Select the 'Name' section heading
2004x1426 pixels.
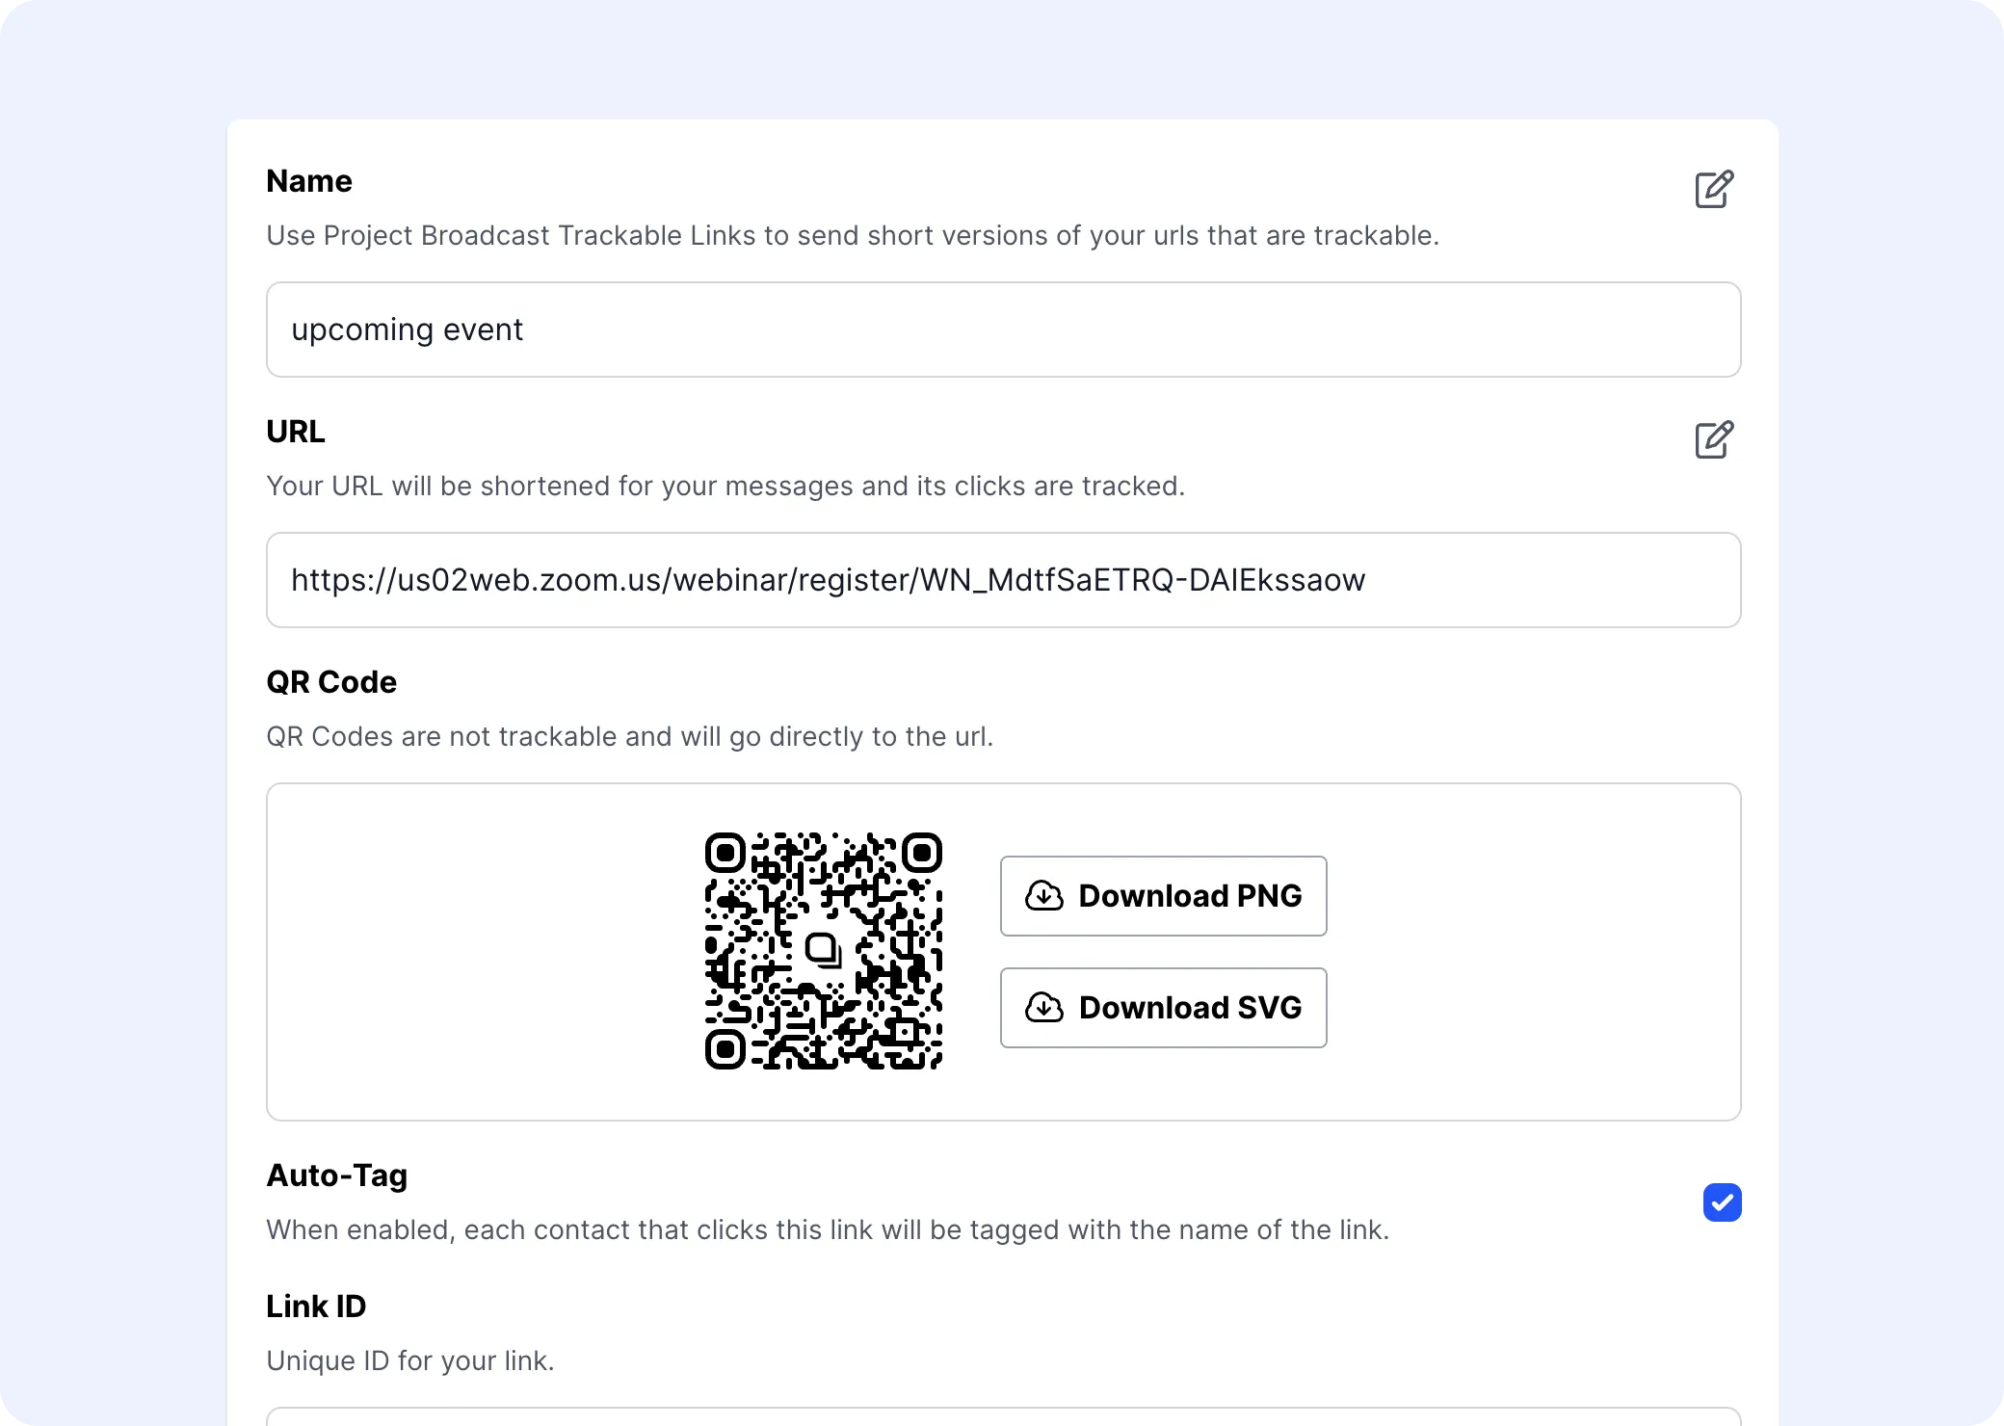tap(309, 181)
